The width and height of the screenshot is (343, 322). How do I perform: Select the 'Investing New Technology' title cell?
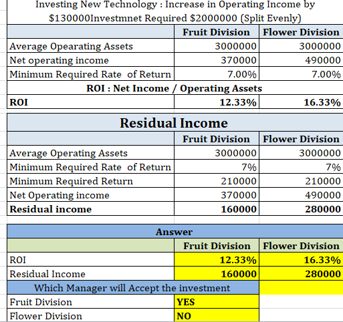pyautogui.click(x=175, y=11)
